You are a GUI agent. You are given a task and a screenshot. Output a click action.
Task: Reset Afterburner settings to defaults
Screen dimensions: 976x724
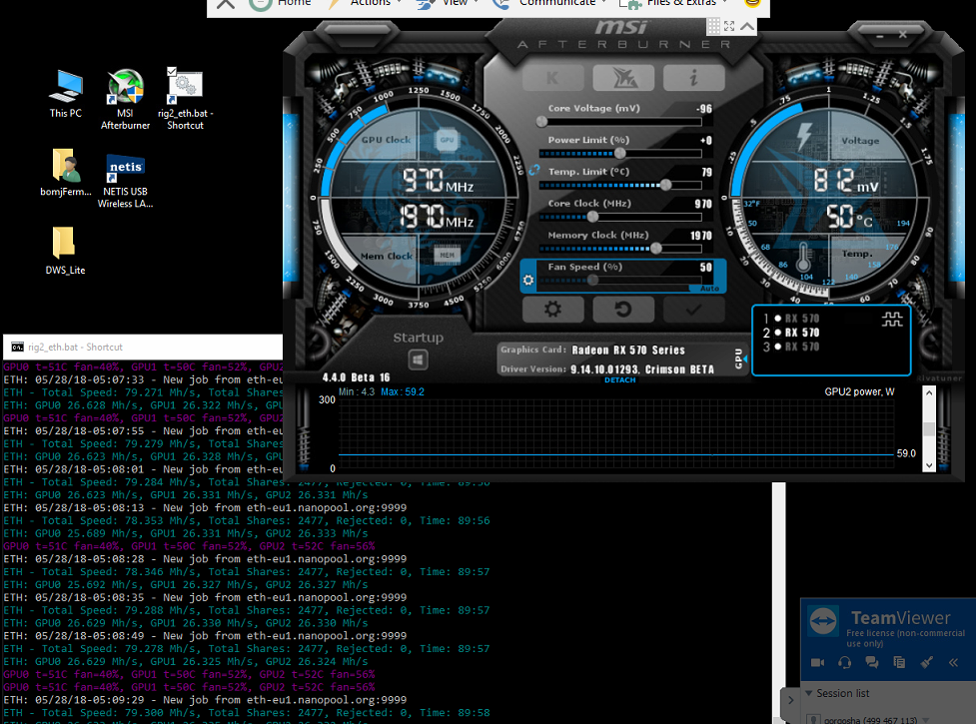pyautogui.click(x=623, y=310)
